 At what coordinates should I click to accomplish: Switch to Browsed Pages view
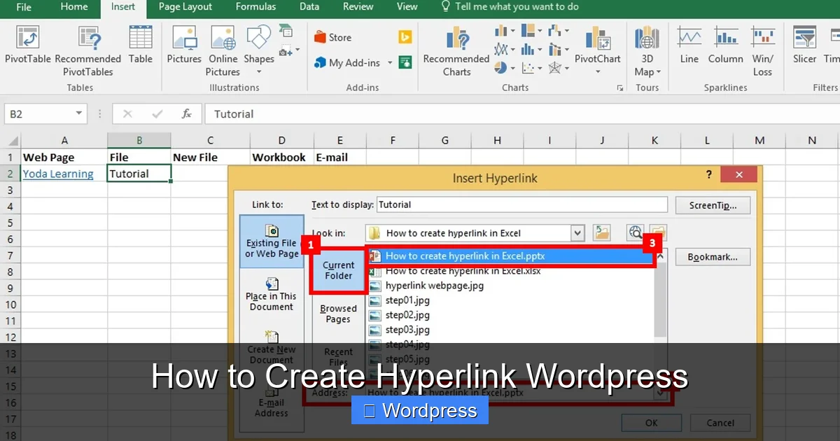pyautogui.click(x=338, y=313)
